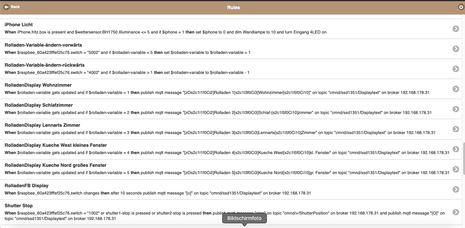Open chevron for Rolladen-Variable-ändern-vorwärts rule

coord(456,48)
